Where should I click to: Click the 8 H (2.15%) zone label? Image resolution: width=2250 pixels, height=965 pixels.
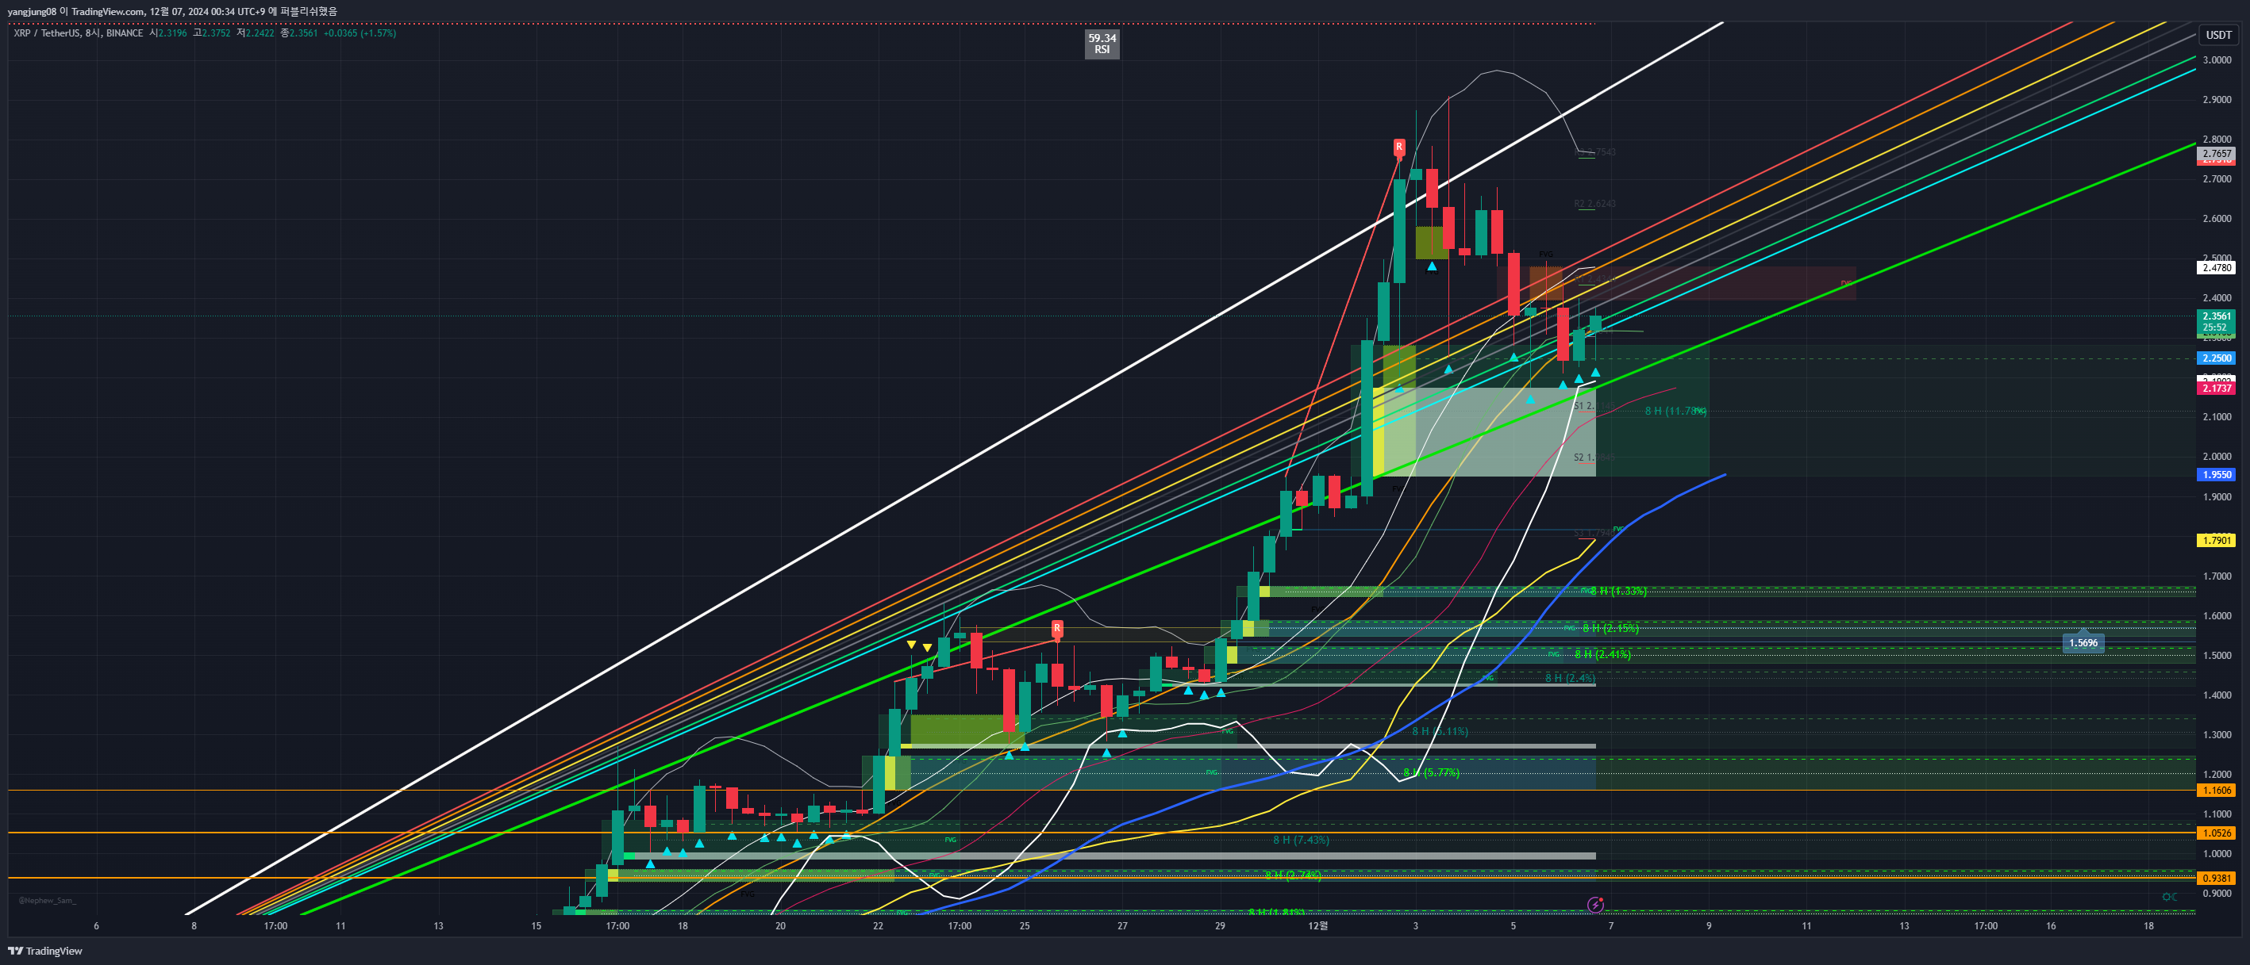(x=1610, y=627)
